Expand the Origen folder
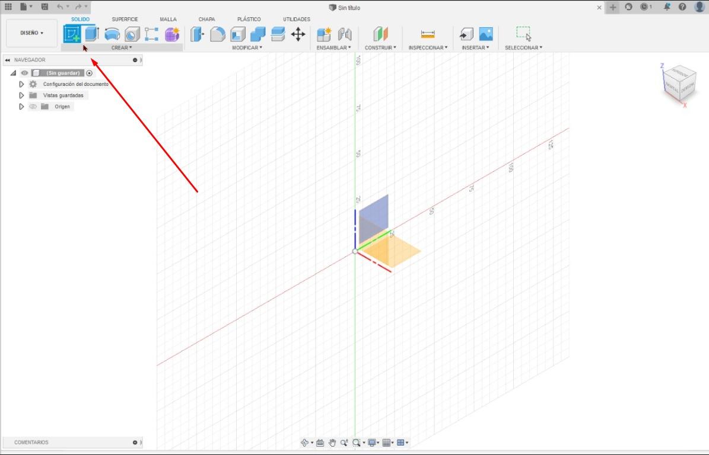The width and height of the screenshot is (709, 455). point(21,107)
